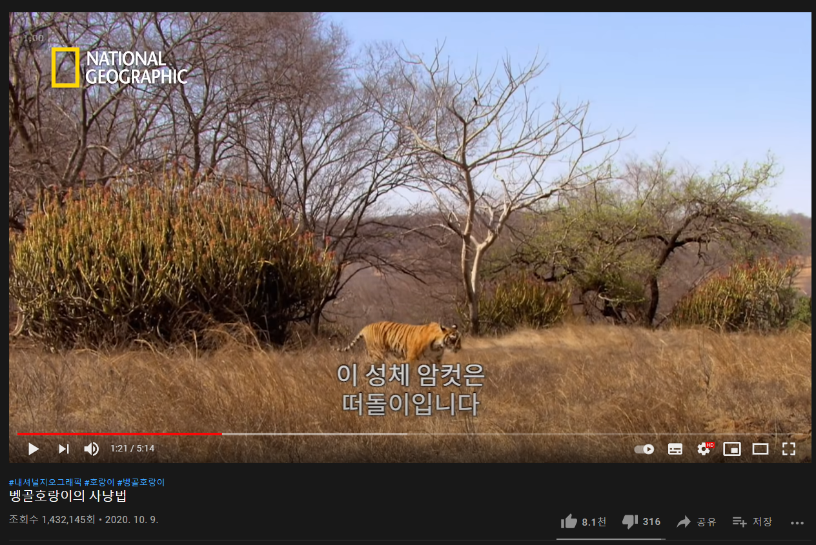The width and height of the screenshot is (816, 545).
Task: Save video using 저장 button
Action: coord(752,522)
